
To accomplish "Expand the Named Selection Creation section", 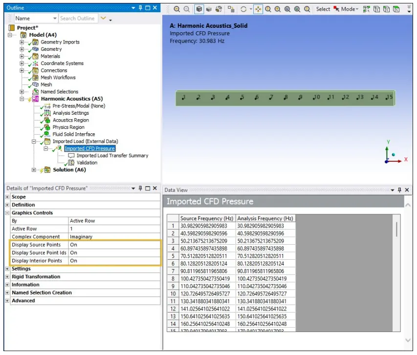I will (7, 292).
